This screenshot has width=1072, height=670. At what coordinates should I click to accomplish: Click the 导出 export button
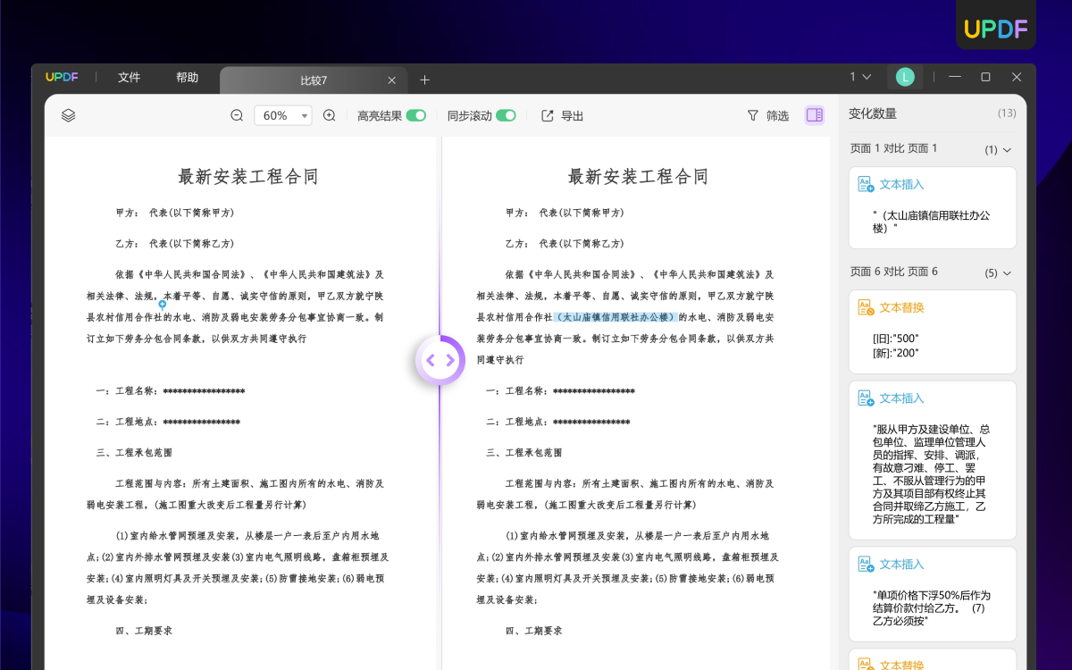pos(563,115)
